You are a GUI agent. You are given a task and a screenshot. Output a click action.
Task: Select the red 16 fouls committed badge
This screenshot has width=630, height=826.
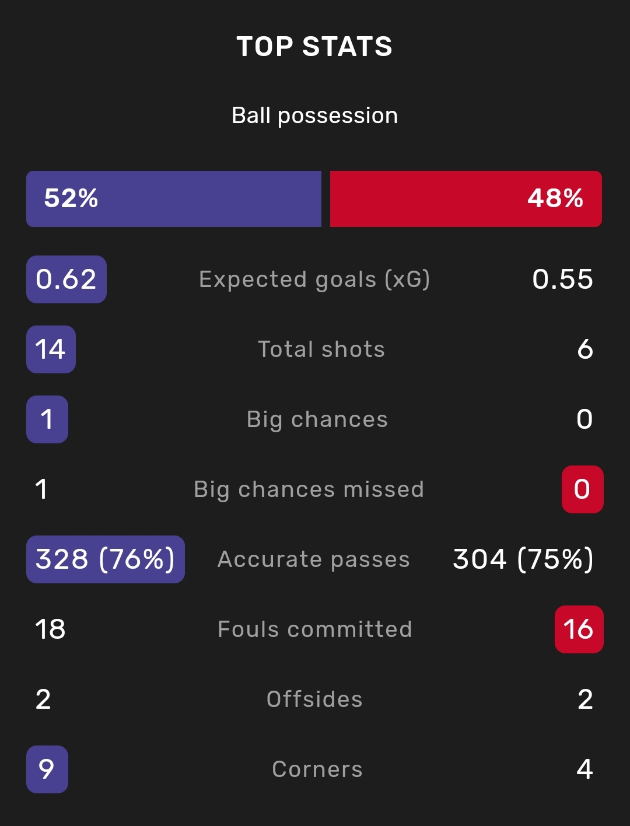[579, 629]
